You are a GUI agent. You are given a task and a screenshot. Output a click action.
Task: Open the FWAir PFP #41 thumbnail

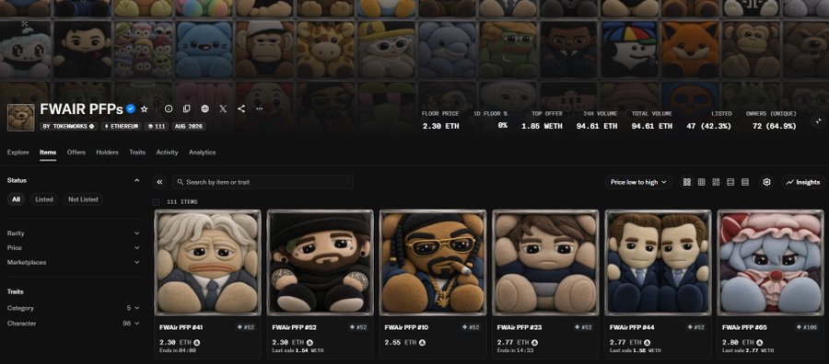point(208,263)
